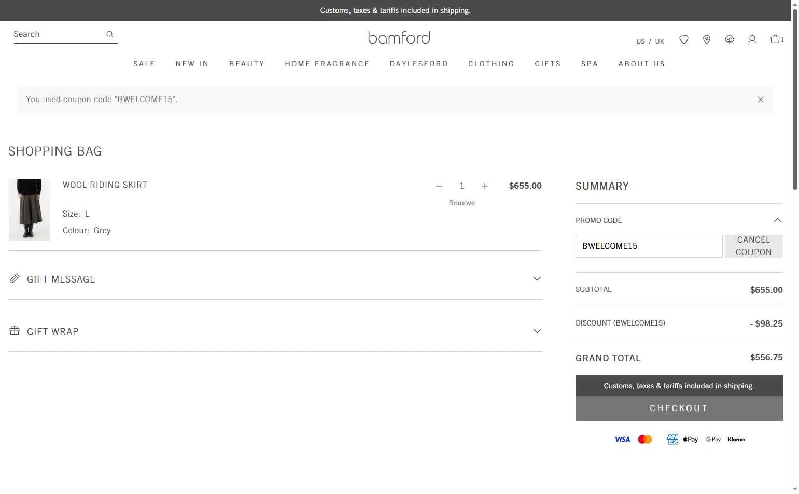The width and height of the screenshot is (799, 494).
Task: Click the gift message pencil icon
Action: [x=15, y=279]
